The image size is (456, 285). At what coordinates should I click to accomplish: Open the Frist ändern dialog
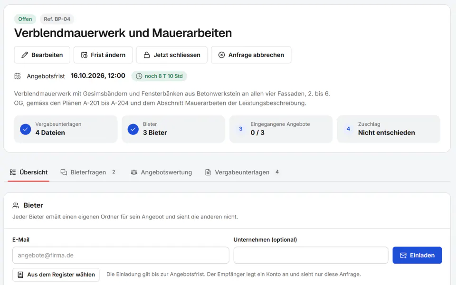click(103, 55)
